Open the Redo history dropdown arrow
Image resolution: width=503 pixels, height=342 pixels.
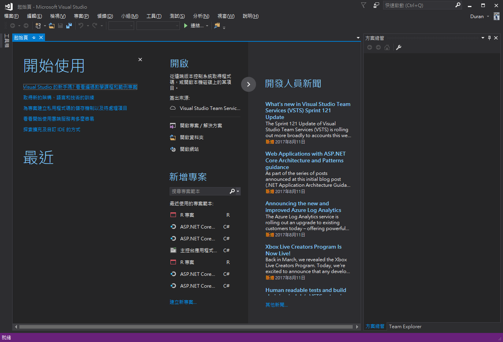[101, 26]
